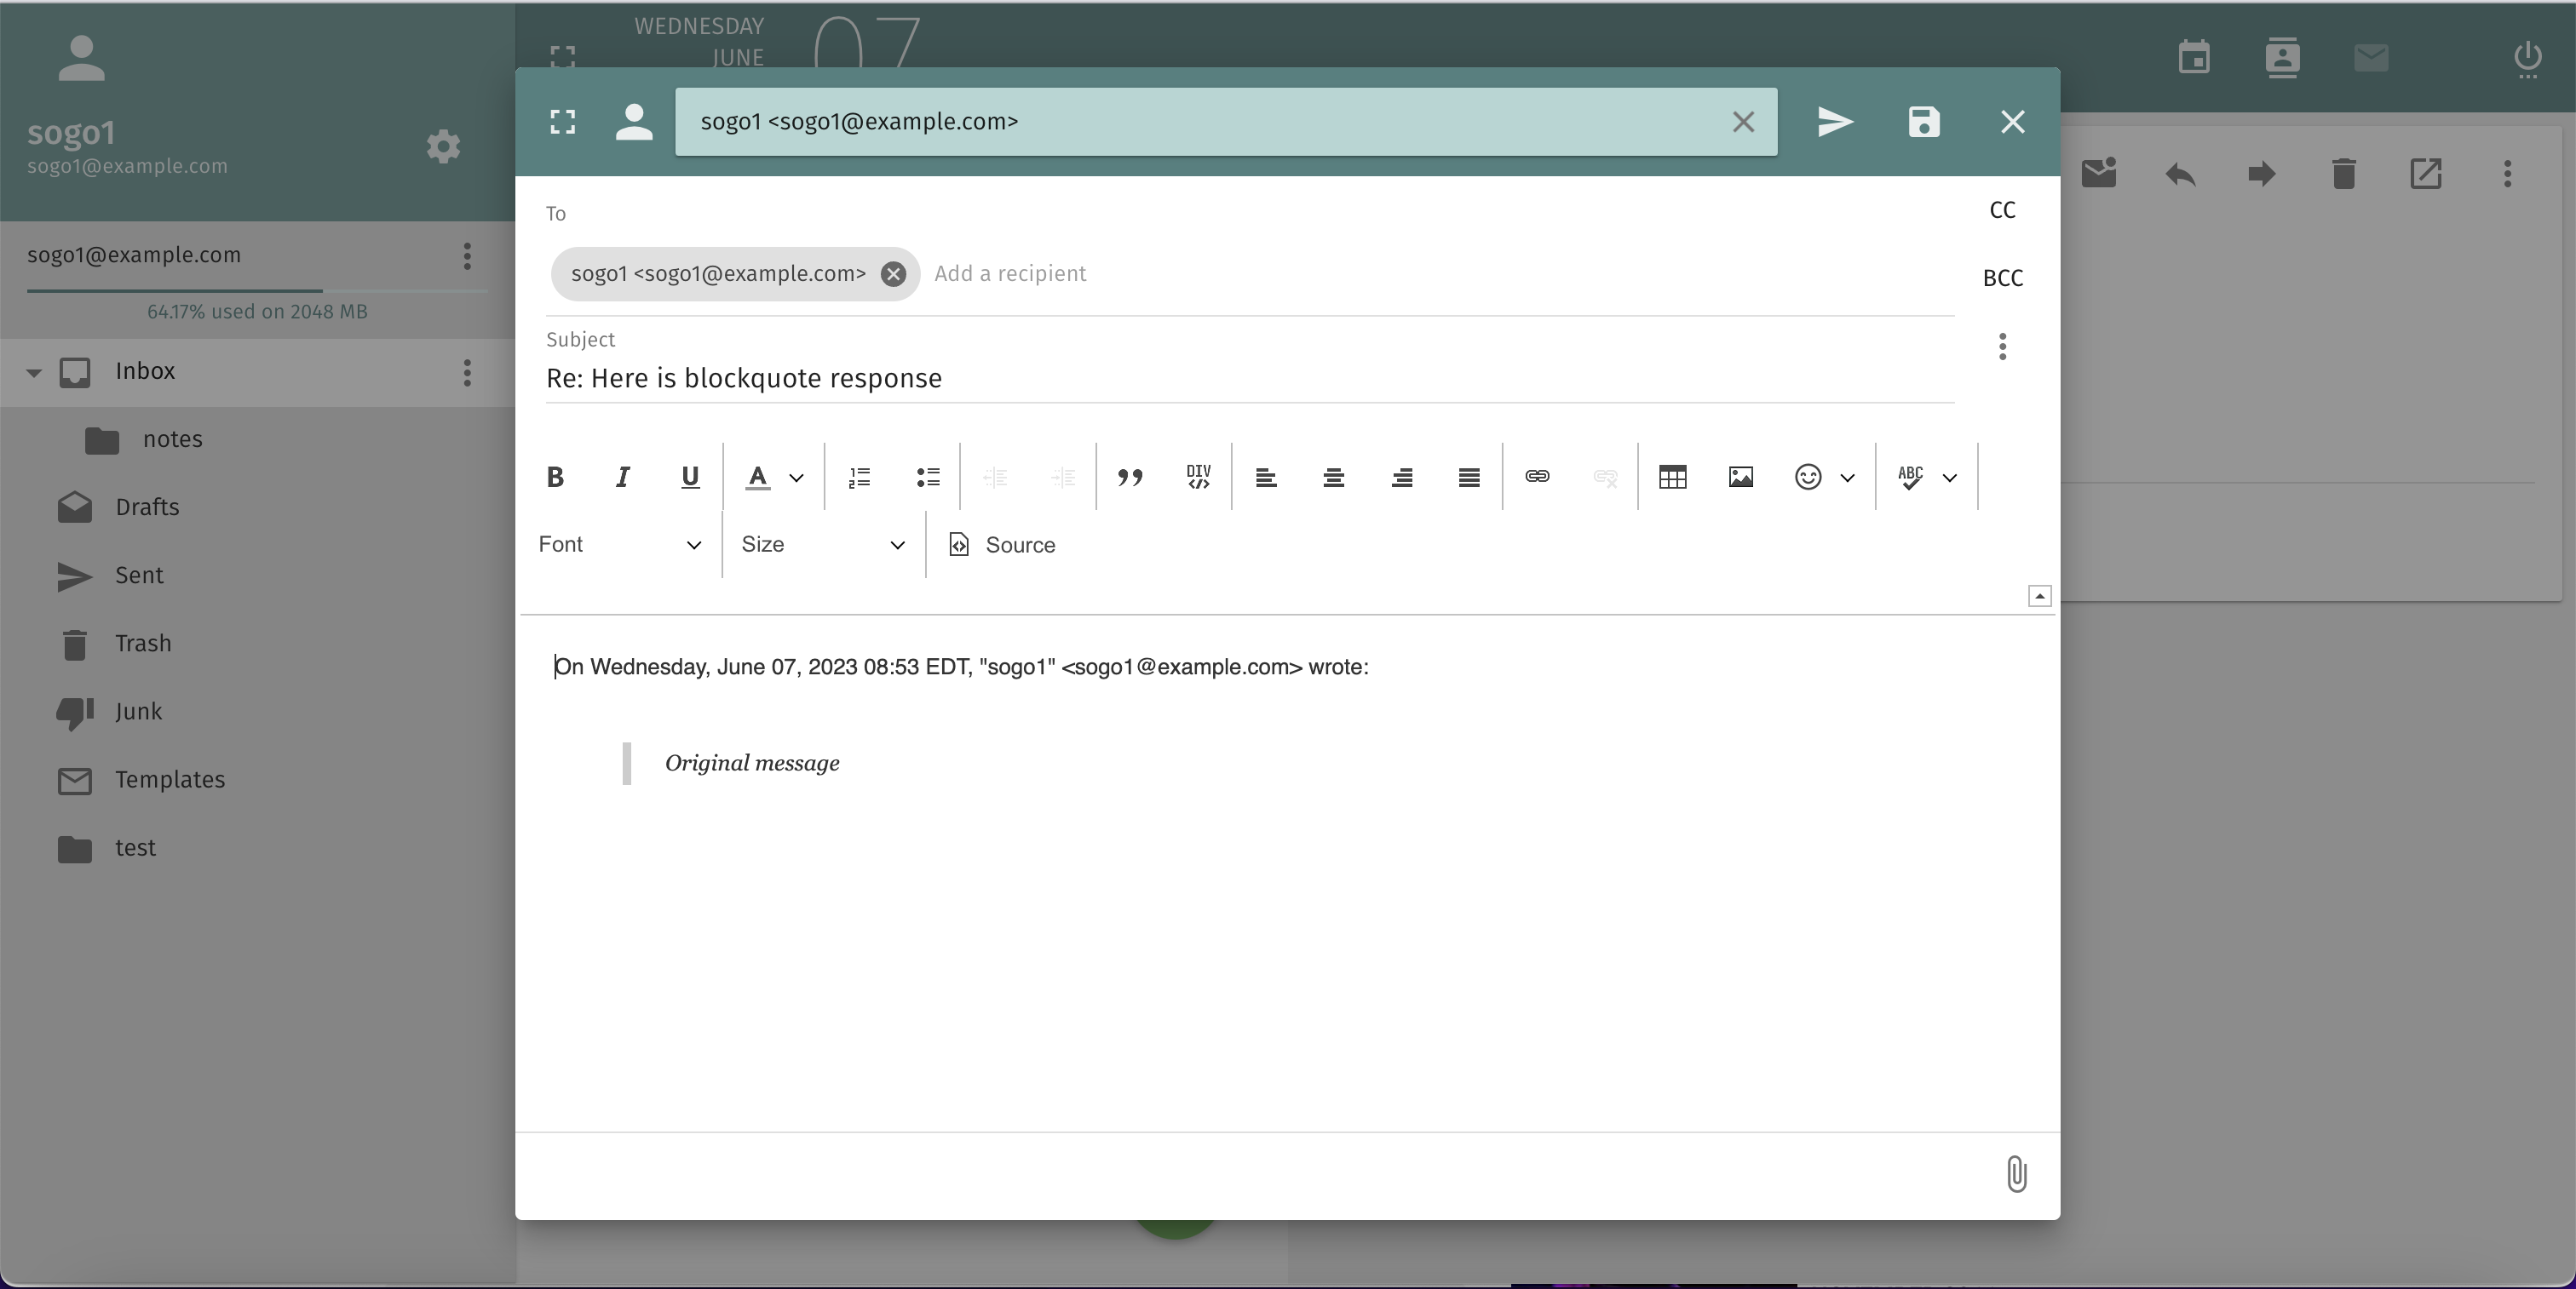
Task: Insert a numbered list
Action: 859,477
